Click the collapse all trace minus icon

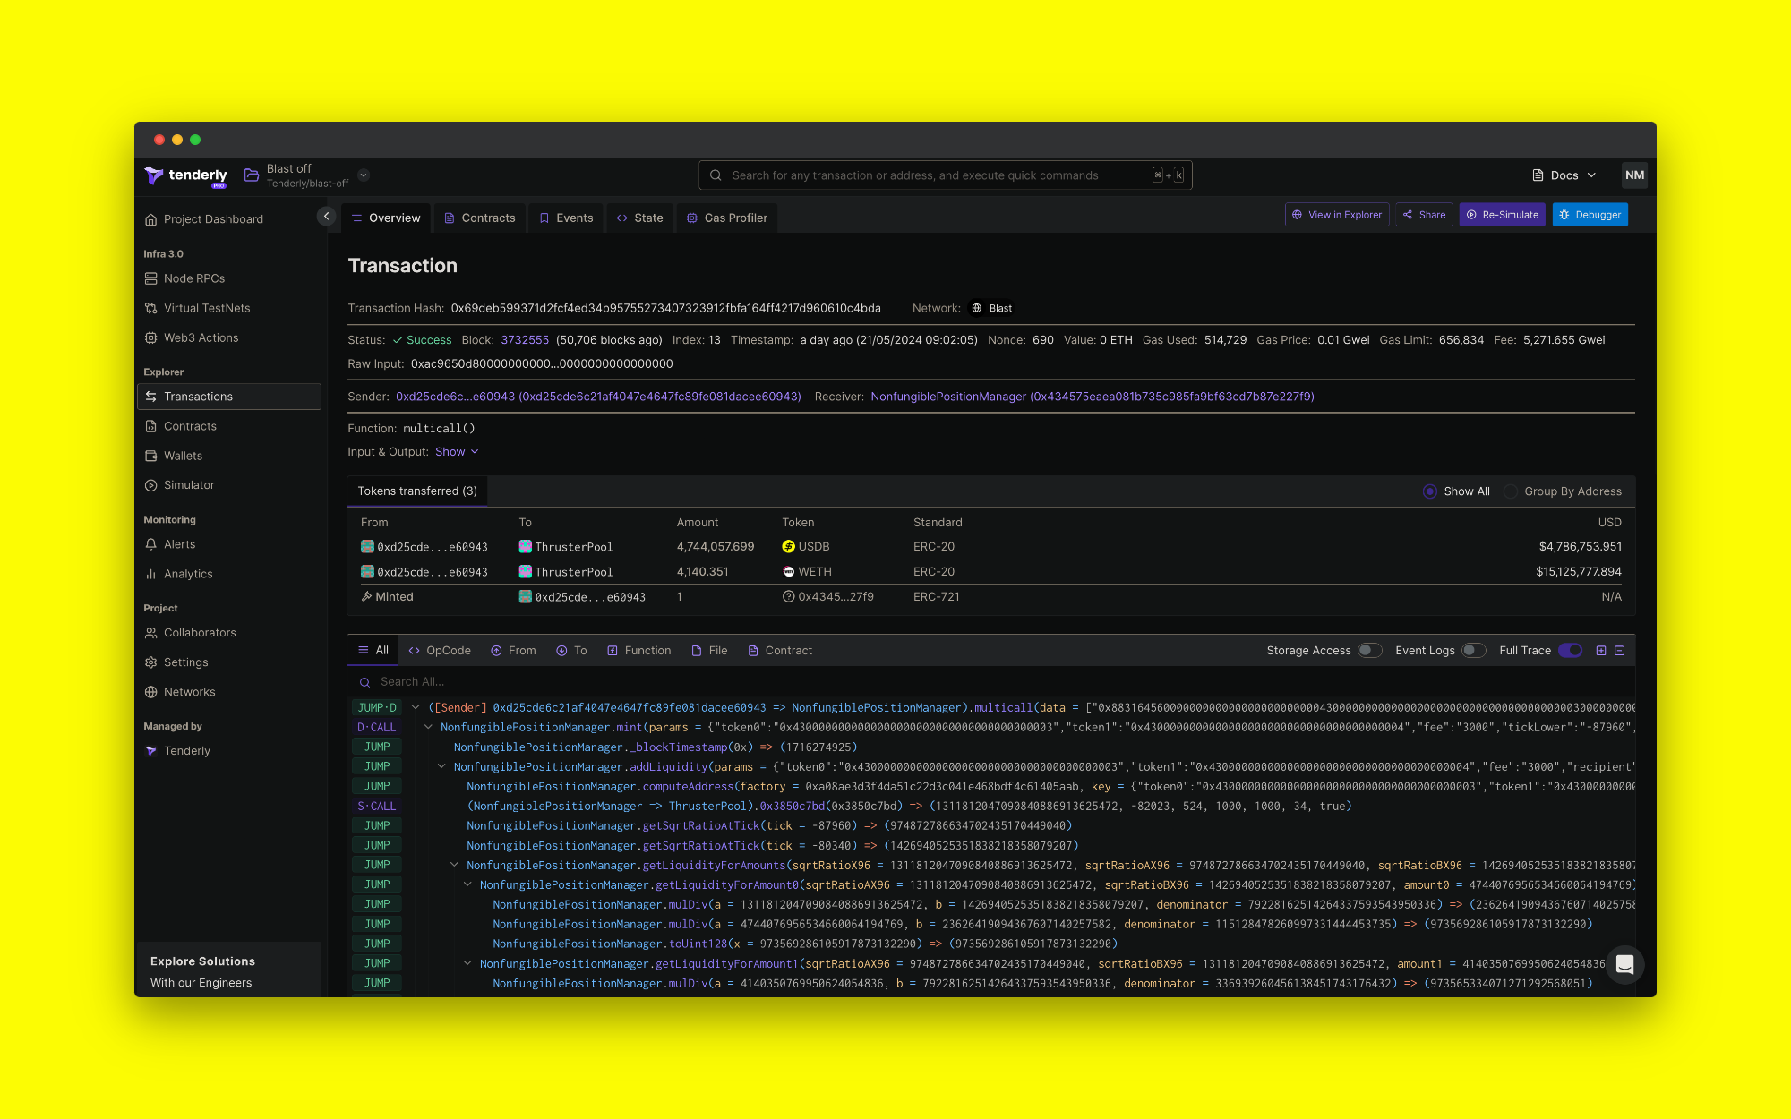pos(1620,651)
